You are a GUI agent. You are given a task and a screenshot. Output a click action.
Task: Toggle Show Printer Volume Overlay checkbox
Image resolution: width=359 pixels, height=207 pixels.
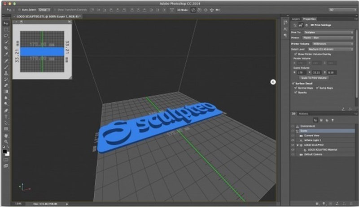click(295, 54)
